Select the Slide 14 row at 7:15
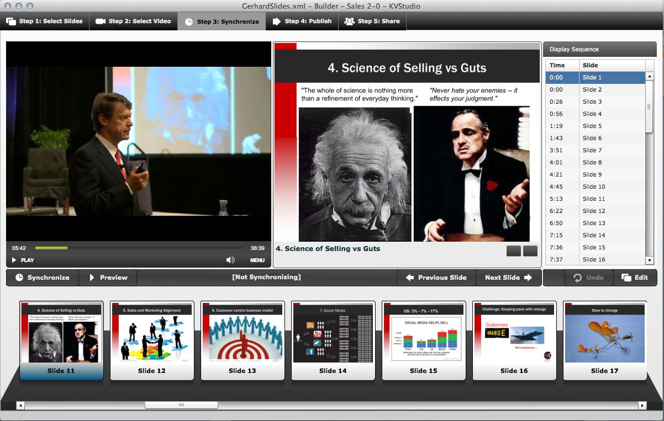 (x=595, y=235)
